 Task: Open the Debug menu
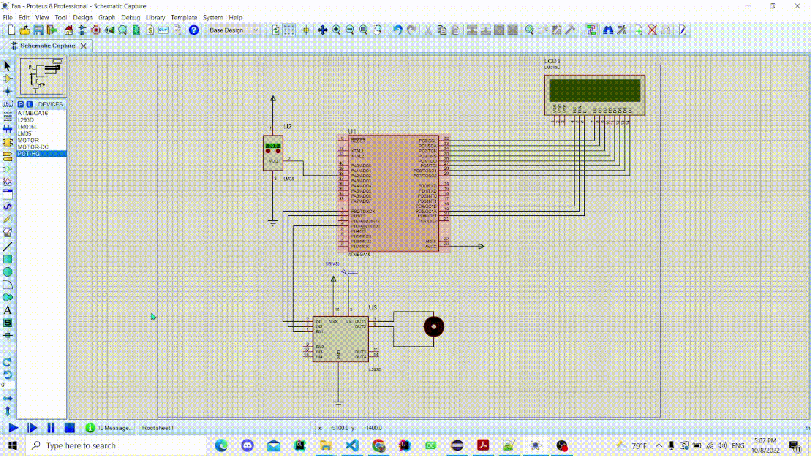130,17
